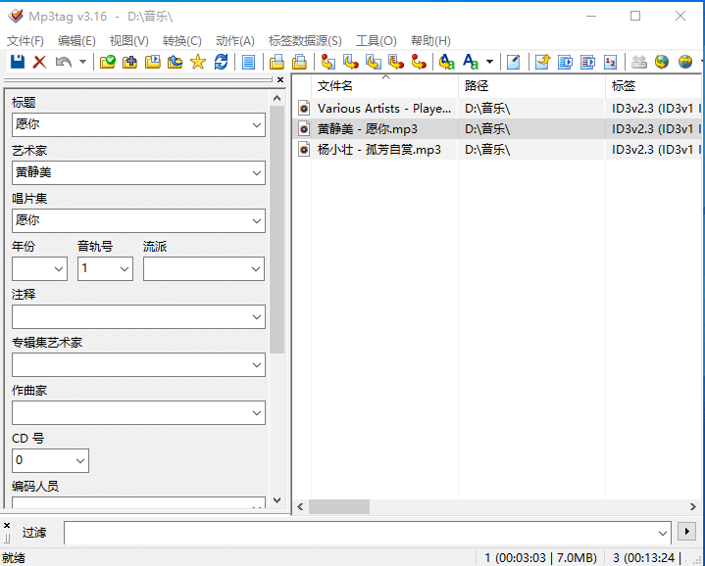Click the change directory folder icon
This screenshot has width=705, height=566.
point(108,62)
